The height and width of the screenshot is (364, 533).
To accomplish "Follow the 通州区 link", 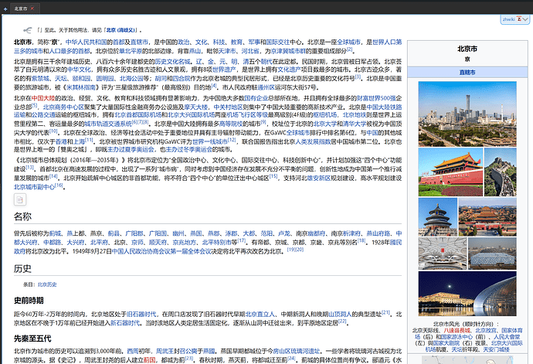I will coord(266,87).
